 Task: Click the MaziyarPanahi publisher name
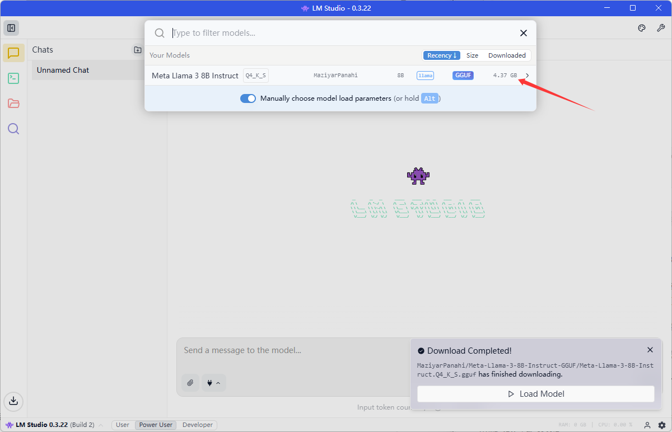[335, 76]
